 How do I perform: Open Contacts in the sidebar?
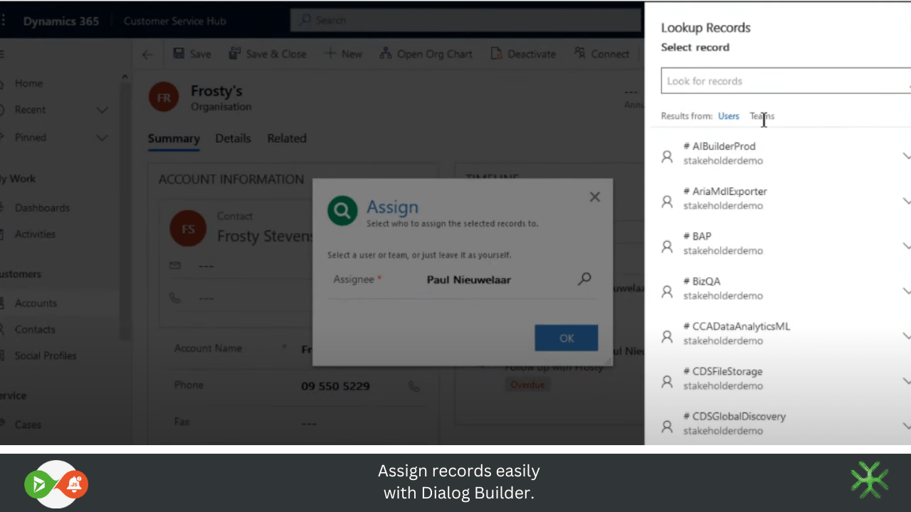pyautogui.click(x=35, y=329)
